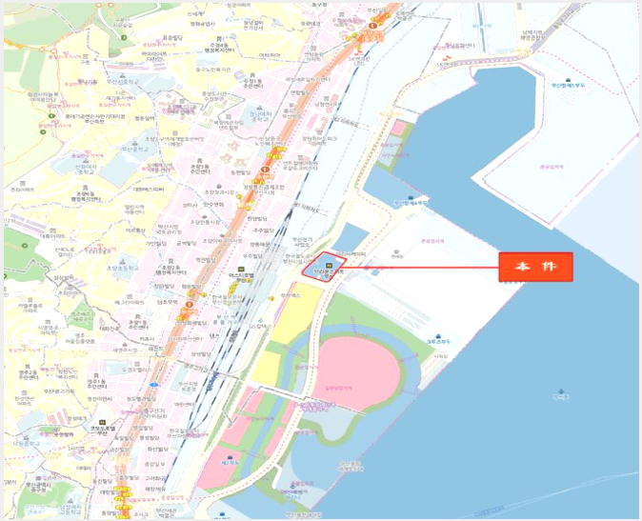Image resolution: width=642 pixels, height=521 pixels.
Task: Select the 한양빌딩 label
Action: 257,218
